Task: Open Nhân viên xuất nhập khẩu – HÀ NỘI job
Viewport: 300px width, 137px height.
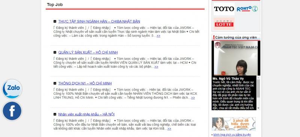Action: (x=87, y=114)
